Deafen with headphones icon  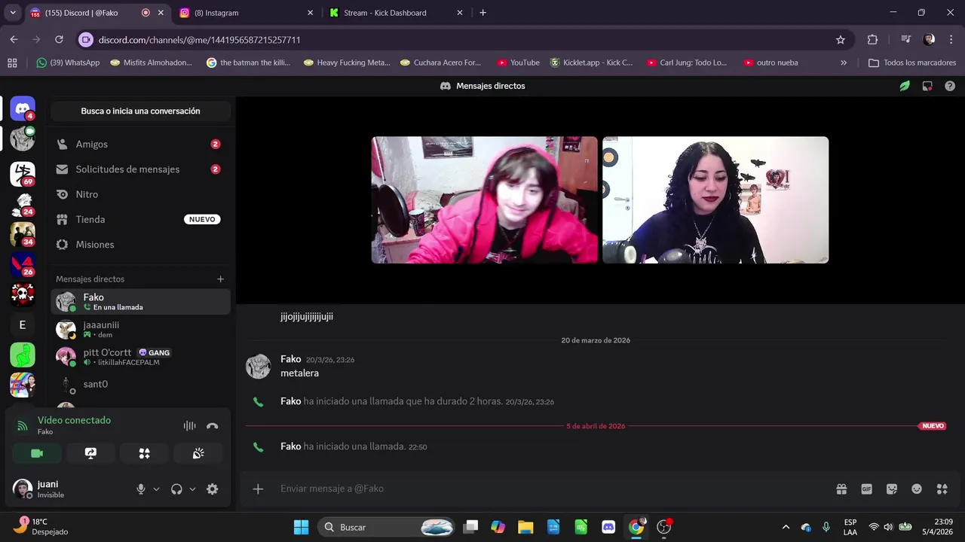pos(176,489)
